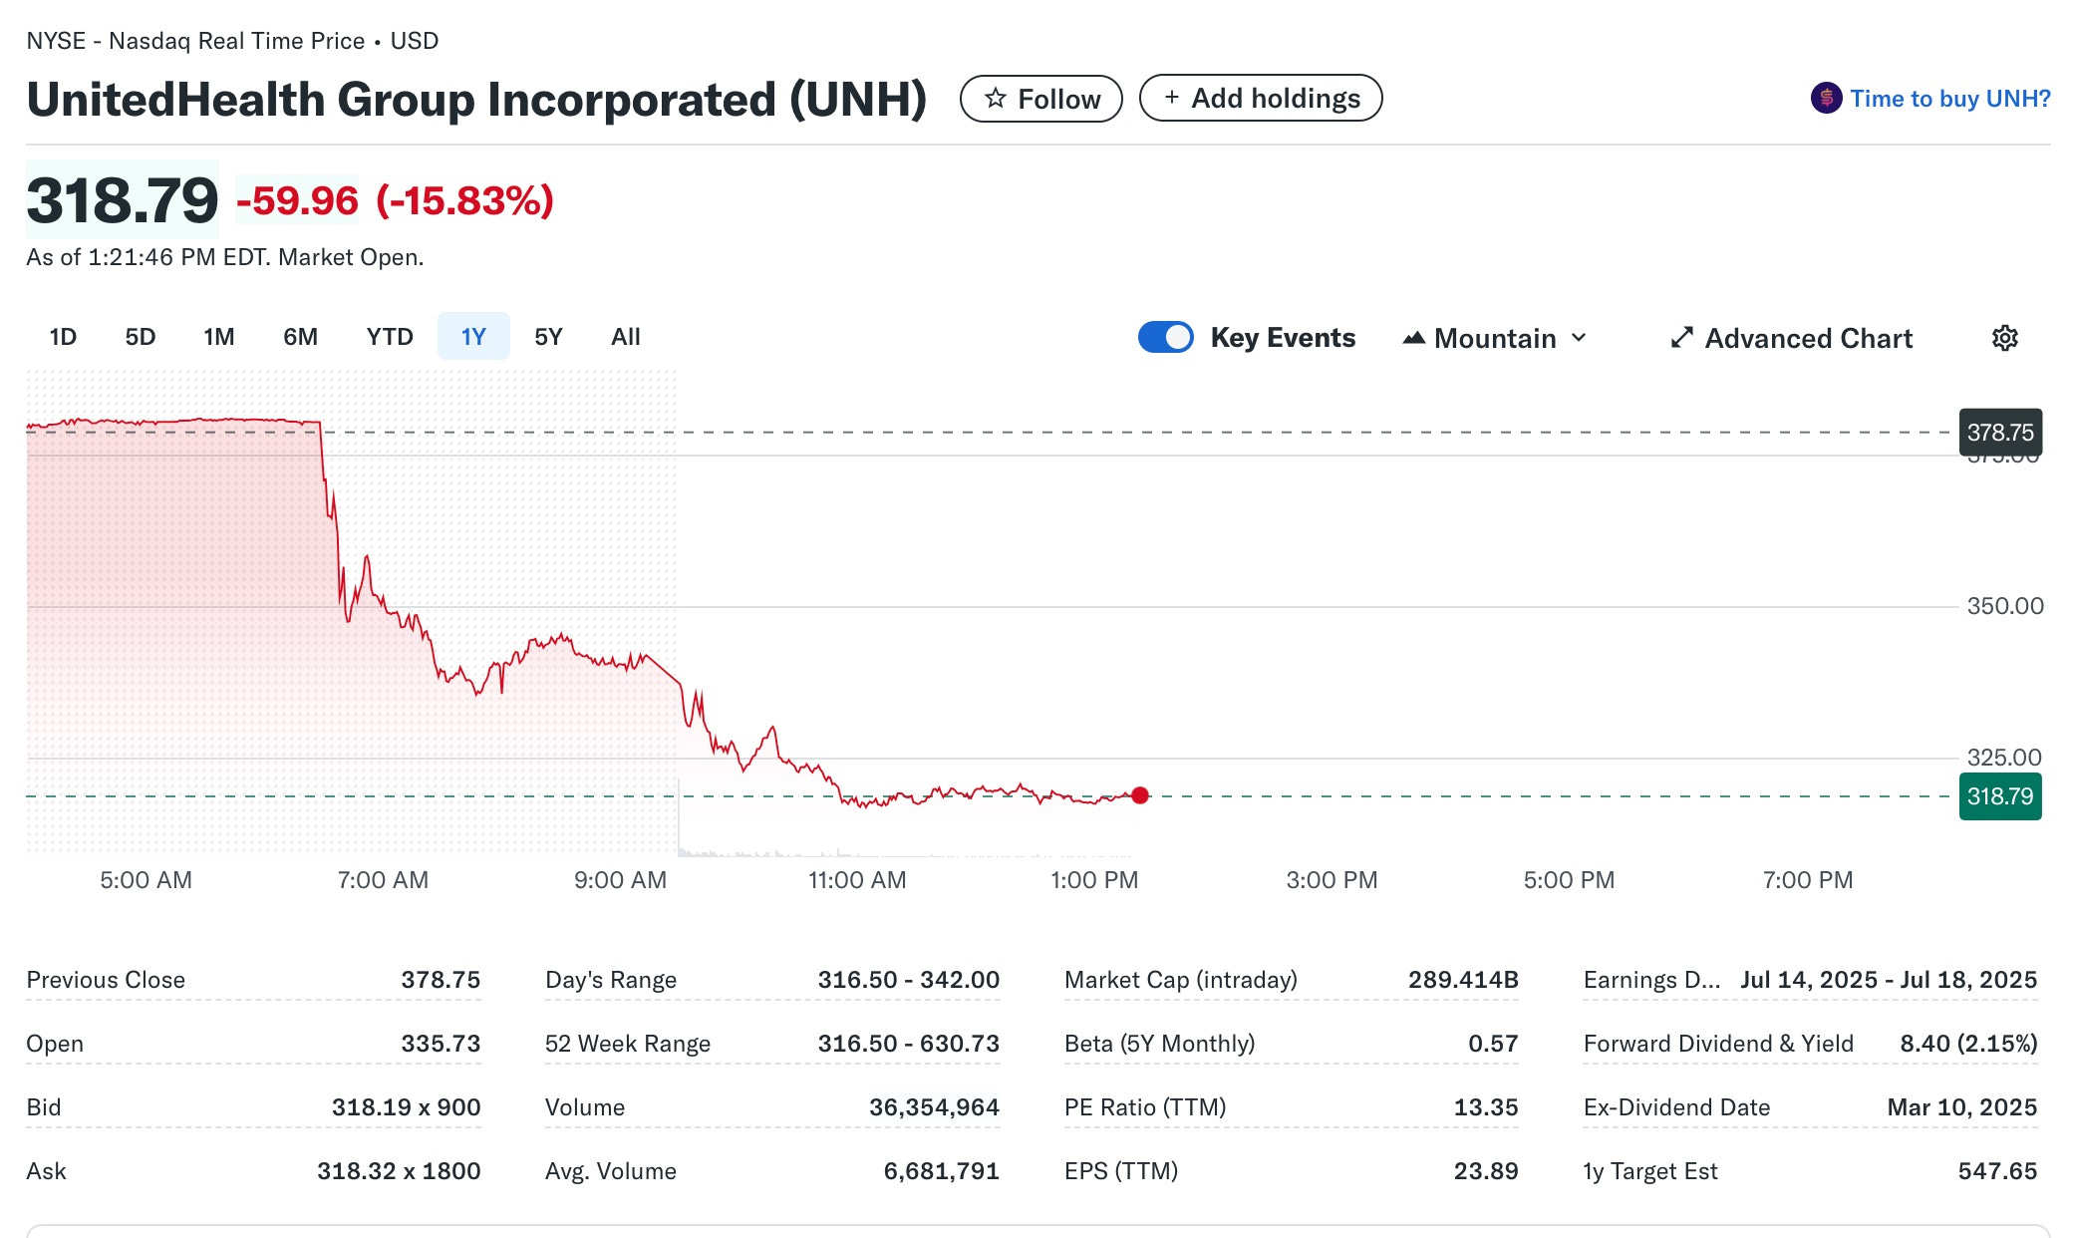Click the Market Cap value 289.414B

point(1463,980)
